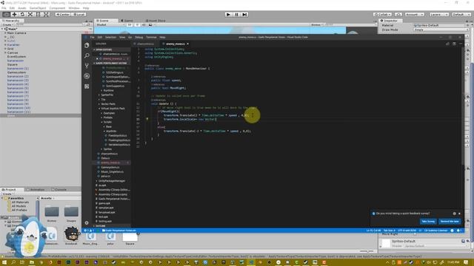Viewport: 474px width, 266px height.
Task: Select EventSystem in Unity Hierarchy
Action: (16, 56)
